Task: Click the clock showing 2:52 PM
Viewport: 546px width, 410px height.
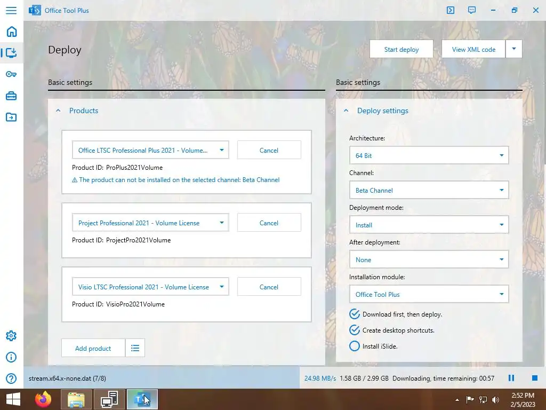Action: point(523,396)
